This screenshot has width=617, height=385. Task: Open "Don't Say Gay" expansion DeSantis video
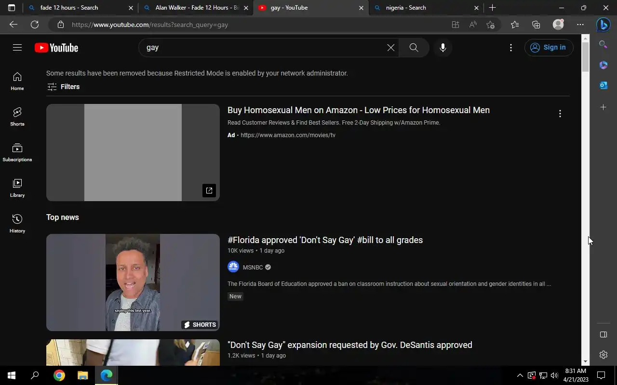coord(350,345)
